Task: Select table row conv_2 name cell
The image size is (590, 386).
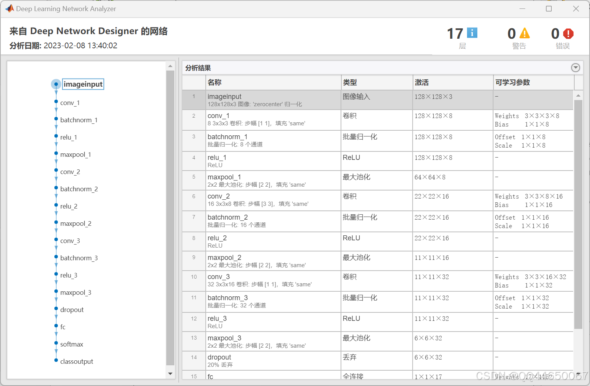Action: [273, 200]
